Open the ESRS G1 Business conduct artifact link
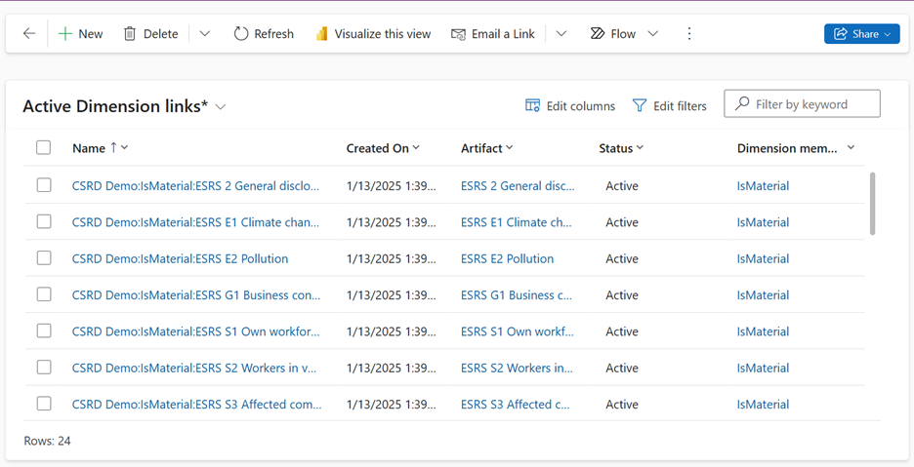The image size is (914, 467). (x=517, y=294)
